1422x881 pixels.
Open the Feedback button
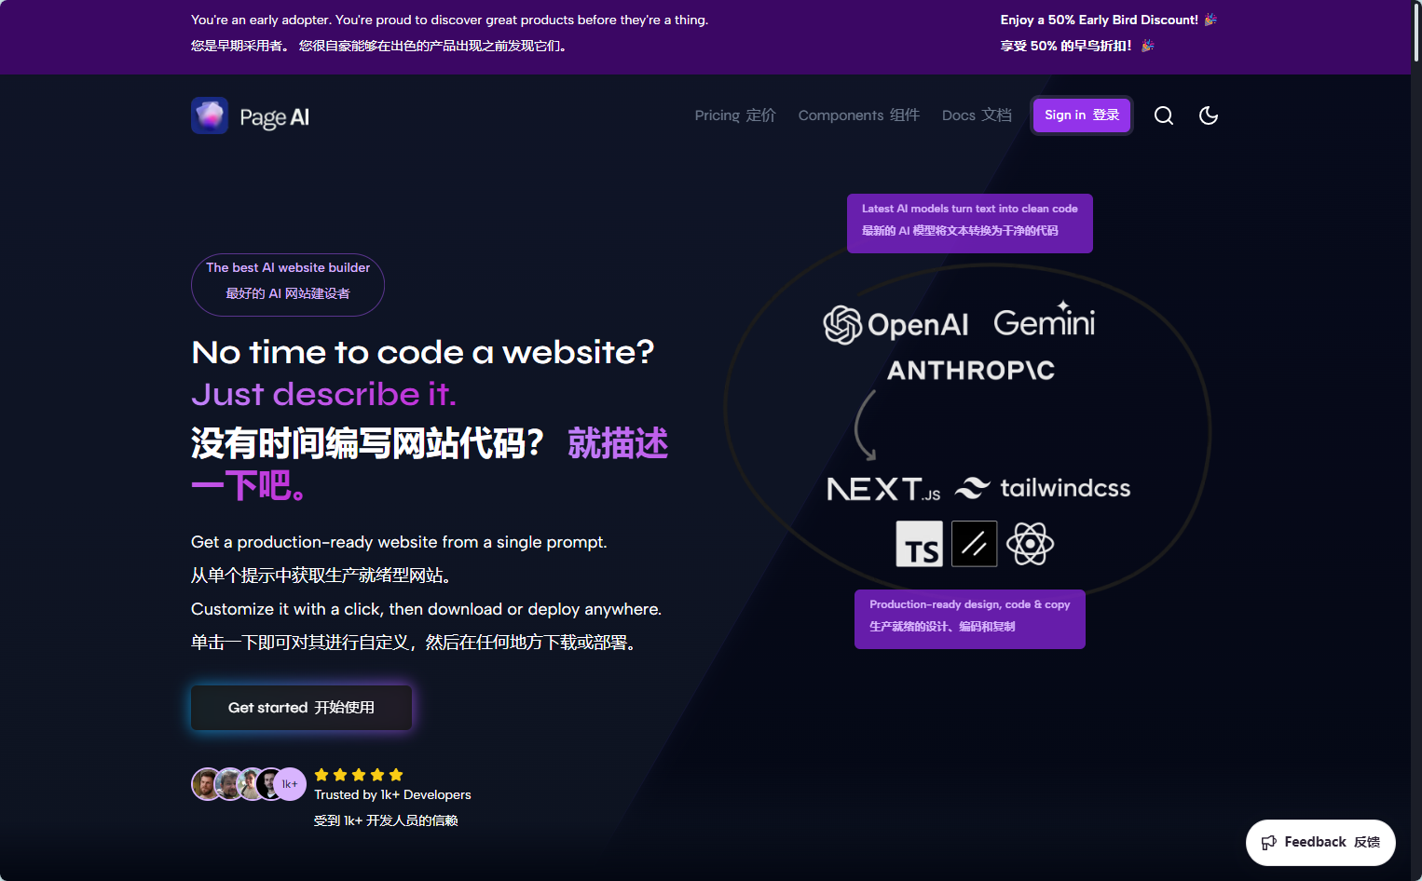[x=1320, y=843]
